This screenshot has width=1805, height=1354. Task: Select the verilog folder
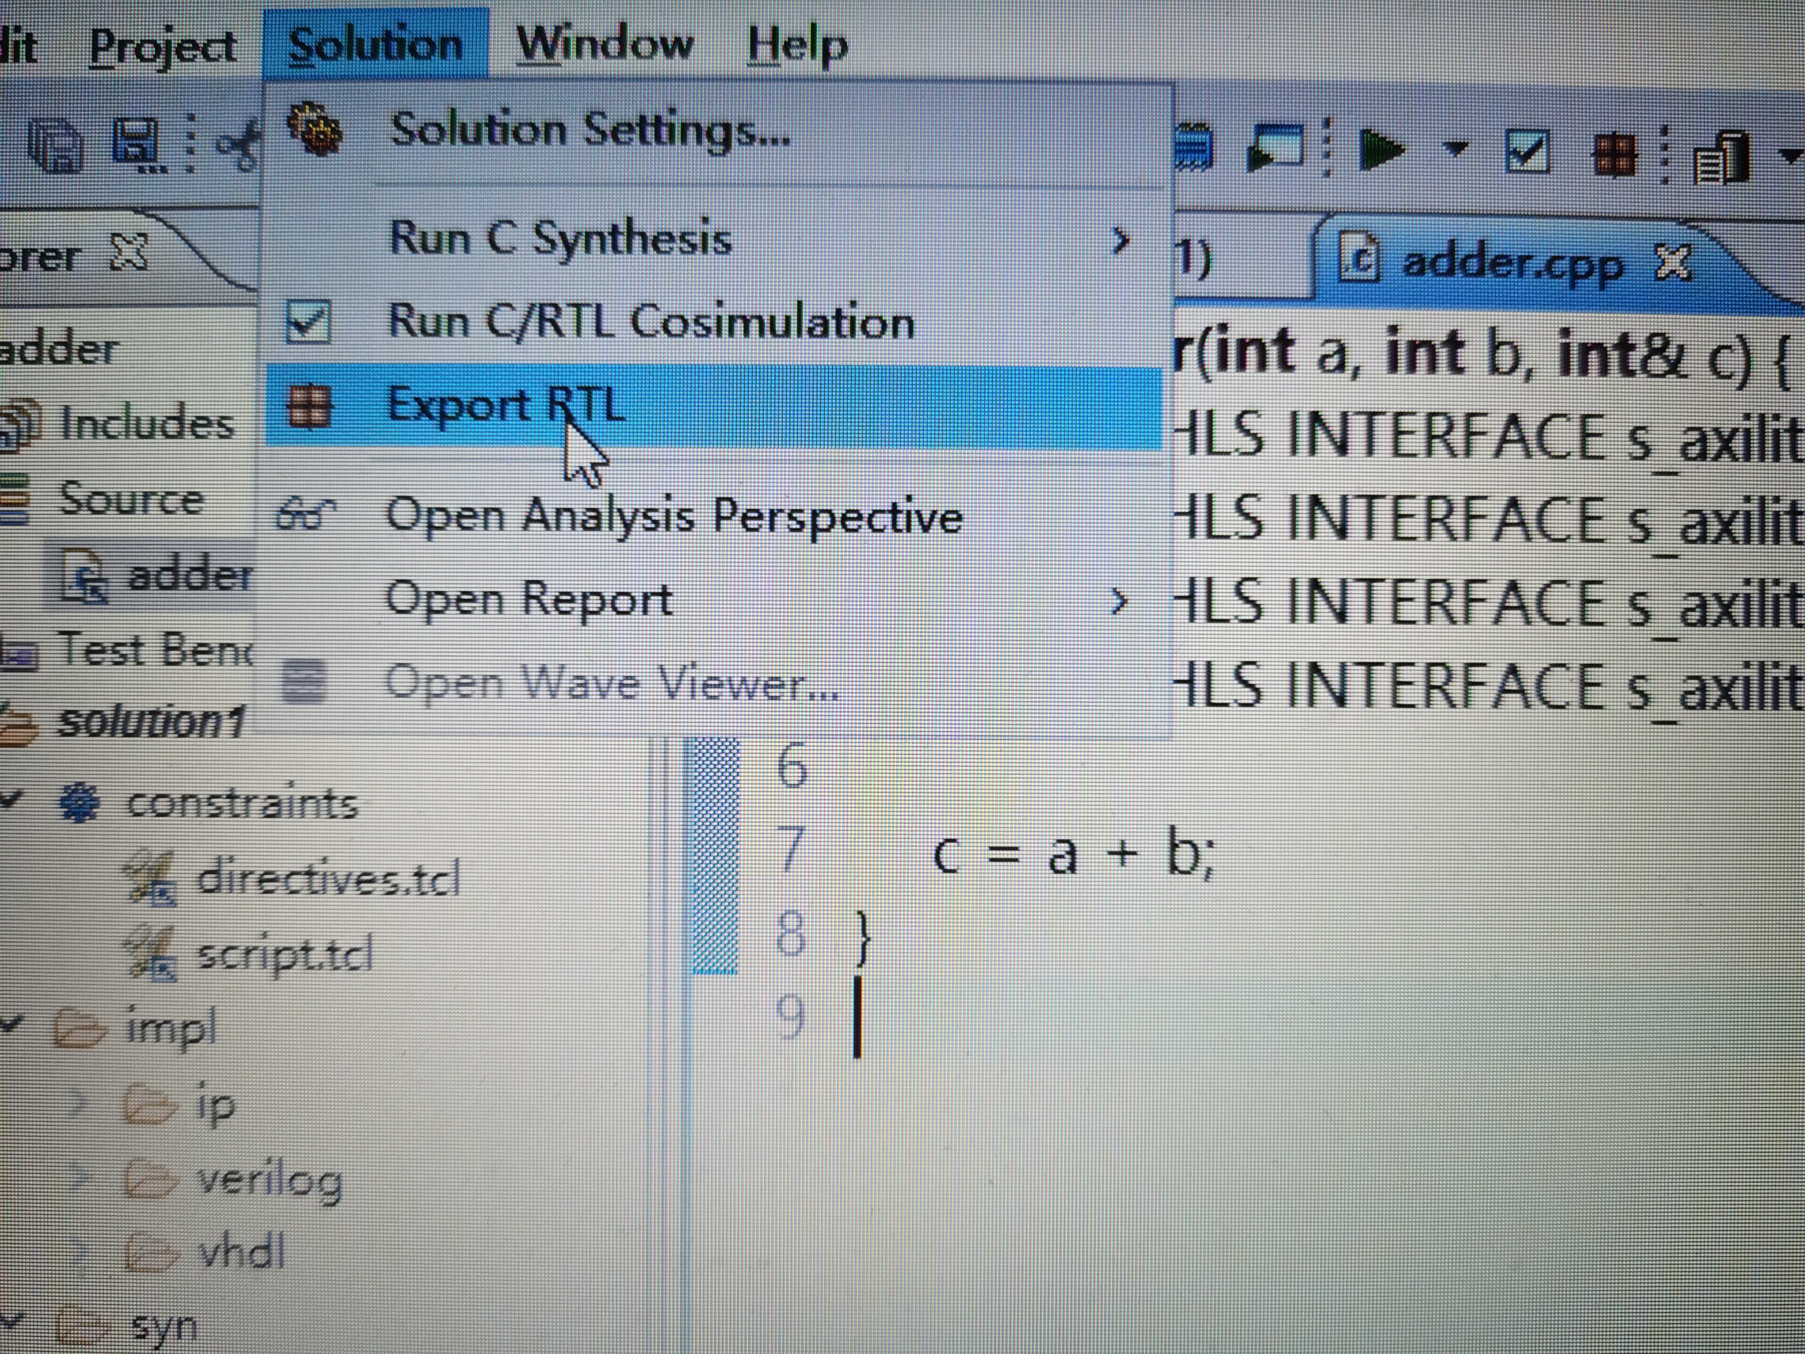click(269, 1181)
